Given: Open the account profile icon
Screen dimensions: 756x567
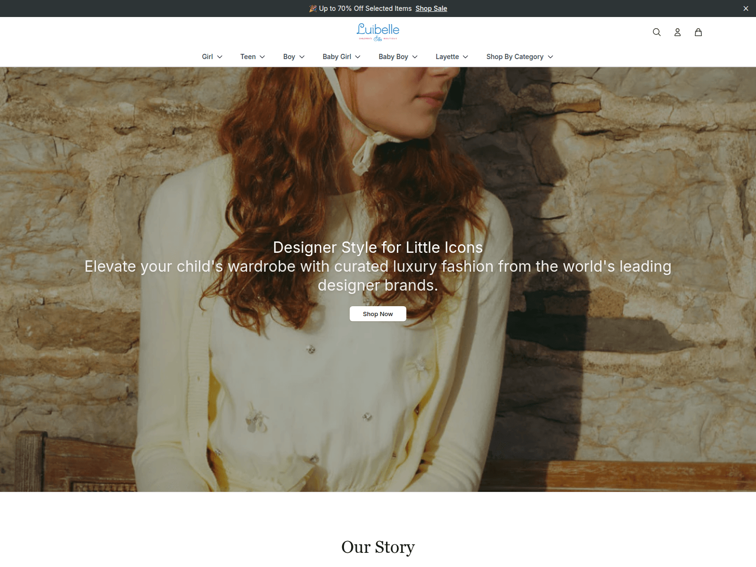Looking at the screenshot, I should point(677,32).
